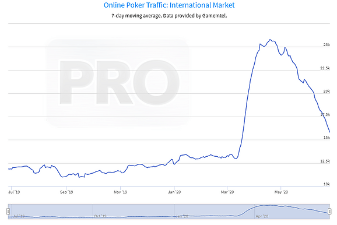Click the Jul '19 x-axis label
The image size is (337, 225).
(x=14, y=192)
